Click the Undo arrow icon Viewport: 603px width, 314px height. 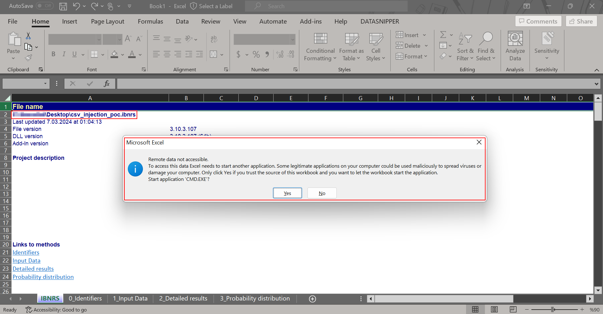tap(76, 6)
